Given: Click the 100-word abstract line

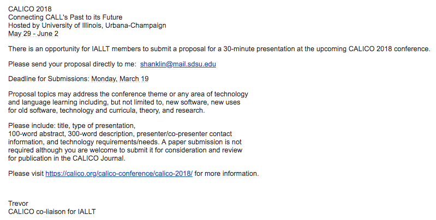Looking at the screenshot, I should [120, 134].
